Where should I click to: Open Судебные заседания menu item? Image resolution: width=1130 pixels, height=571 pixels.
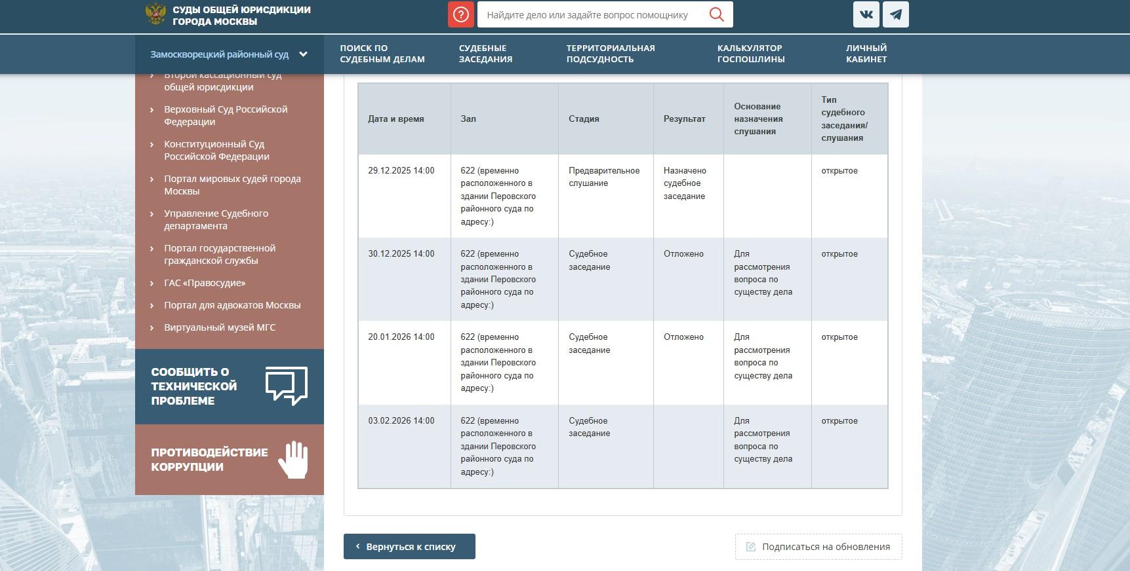click(485, 54)
